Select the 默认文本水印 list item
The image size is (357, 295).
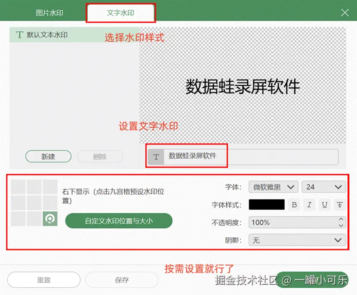(x=74, y=35)
